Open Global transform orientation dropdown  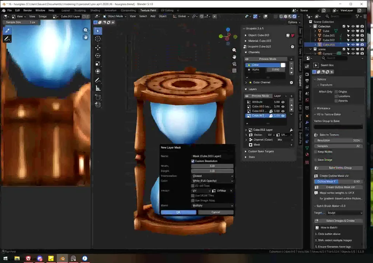181,16
